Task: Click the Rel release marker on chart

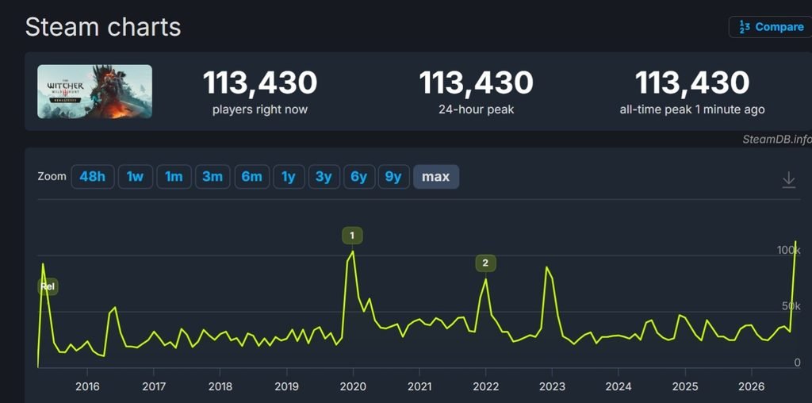Action: click(48, 286)
